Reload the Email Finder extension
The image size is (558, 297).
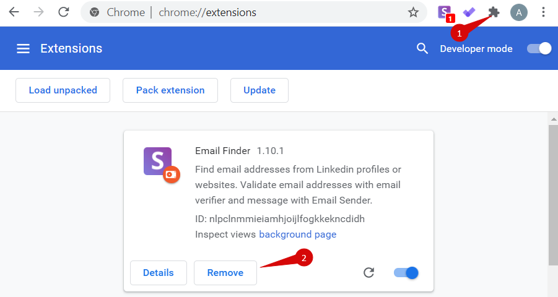pyautogui.click(x=368, y=273)
